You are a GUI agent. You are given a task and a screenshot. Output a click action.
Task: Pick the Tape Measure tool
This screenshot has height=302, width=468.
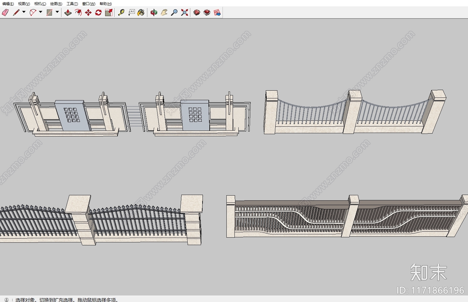click(x=121, y=13)
